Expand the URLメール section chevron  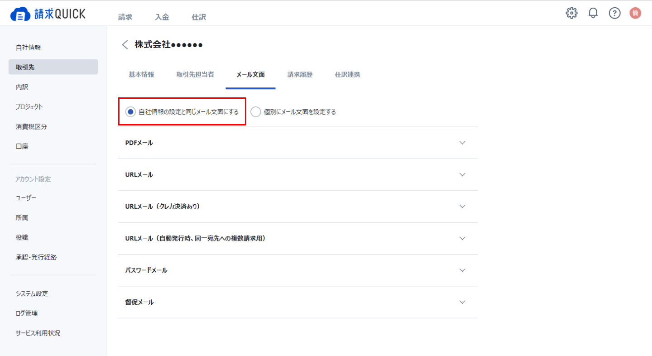(x=462, y=174)
